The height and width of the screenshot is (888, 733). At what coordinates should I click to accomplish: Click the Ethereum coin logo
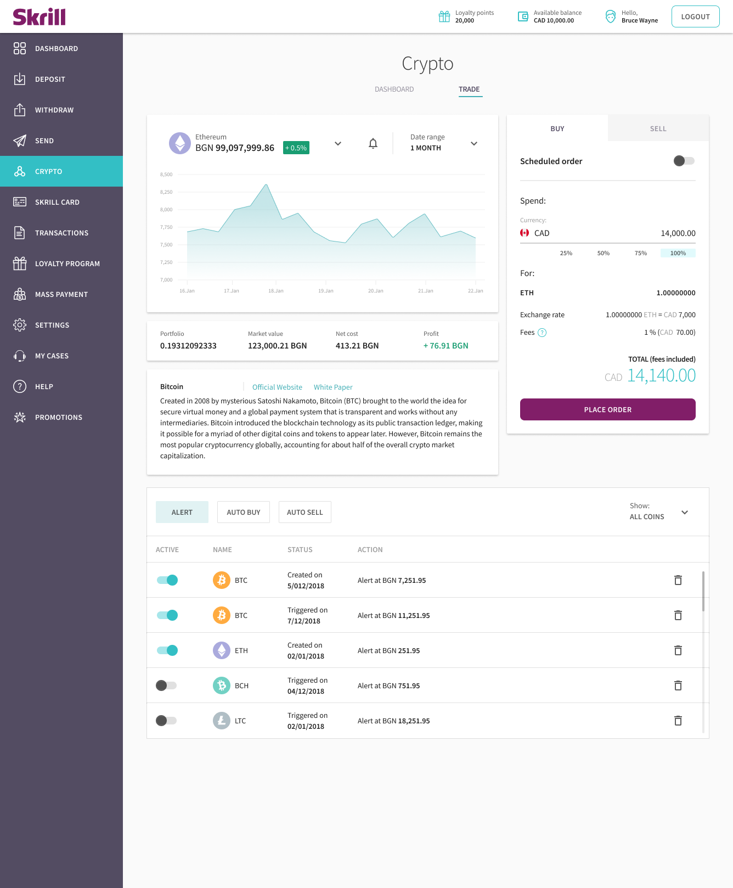pyautogui.click(x=180, y=143)
